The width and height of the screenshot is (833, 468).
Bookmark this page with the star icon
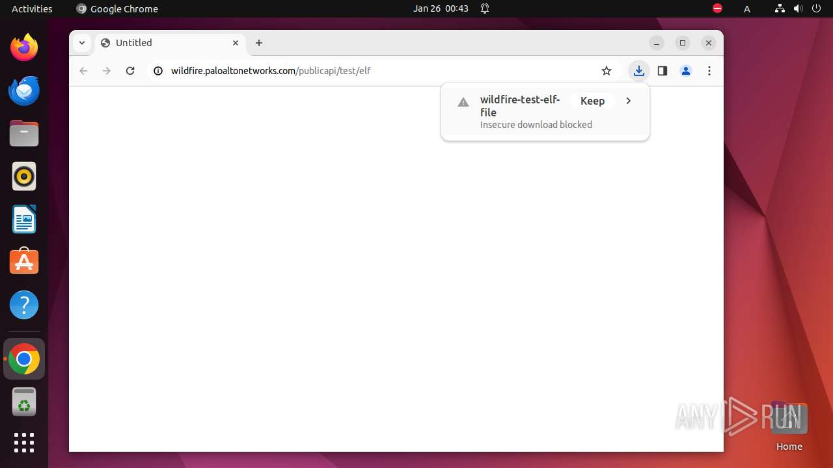(607, 71)
